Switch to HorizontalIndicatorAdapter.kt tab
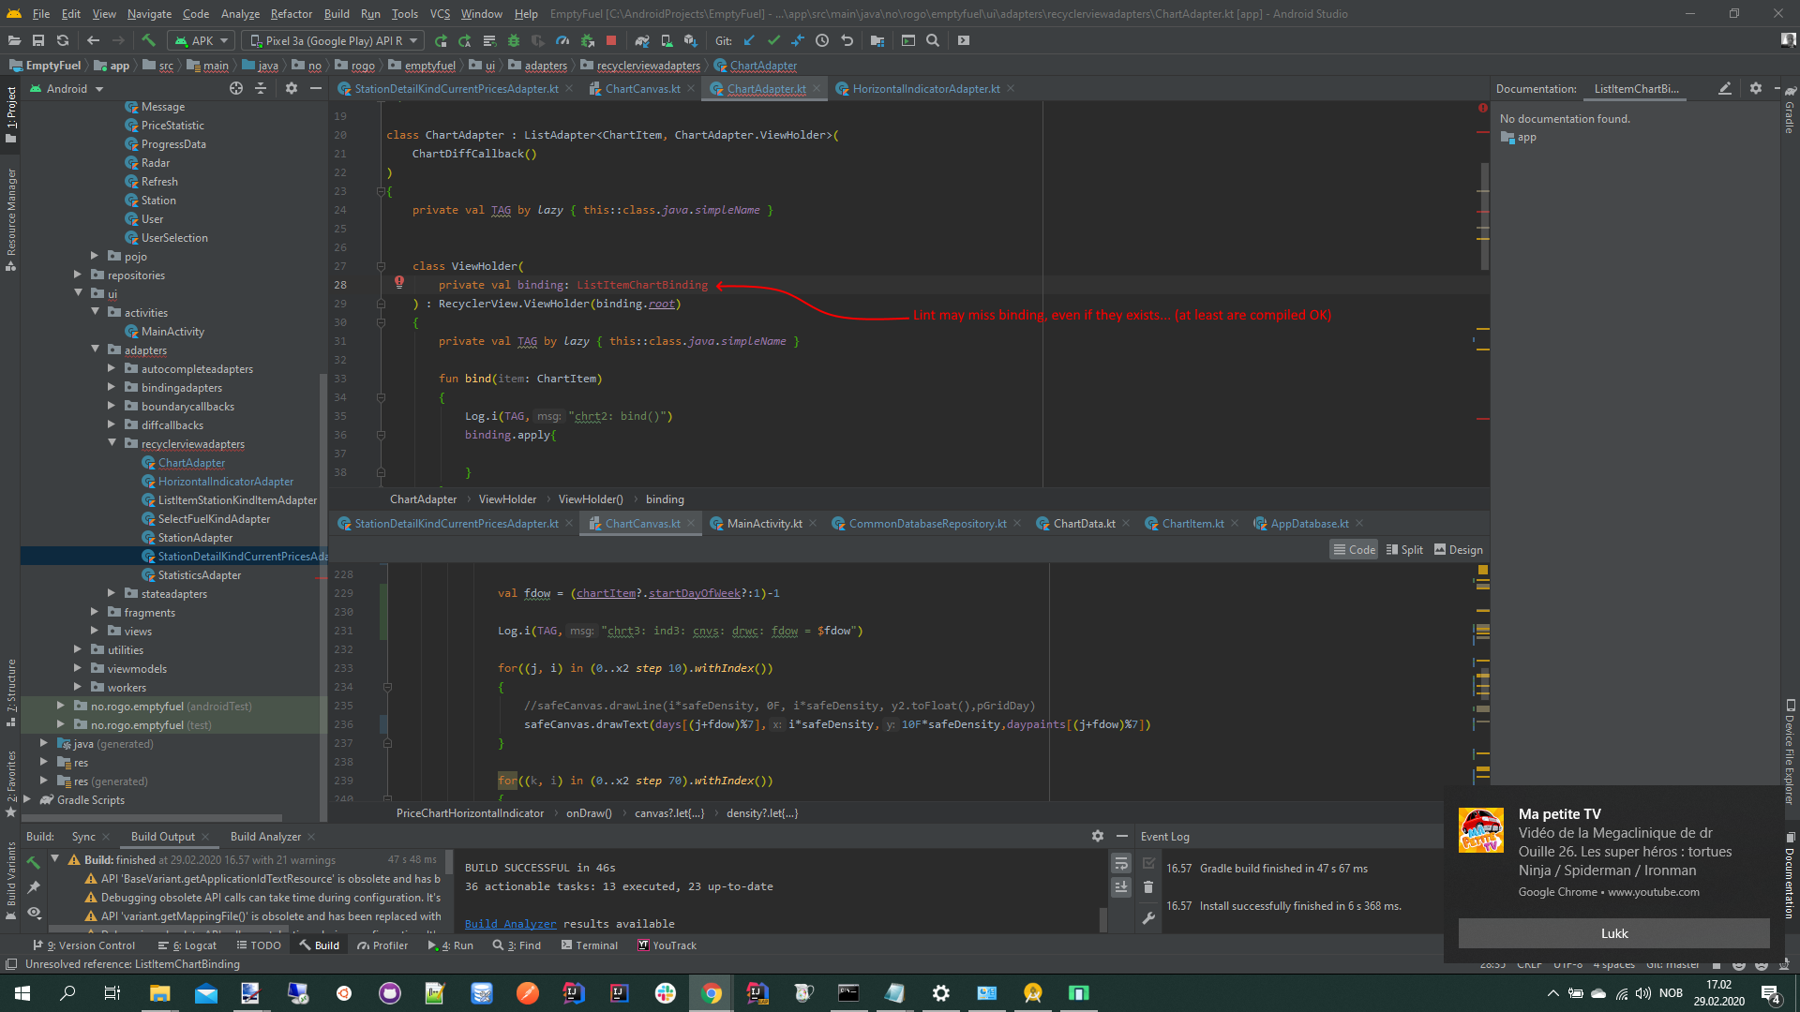This screenshot has height=1012, width=1800. click(x=925, y=88)
